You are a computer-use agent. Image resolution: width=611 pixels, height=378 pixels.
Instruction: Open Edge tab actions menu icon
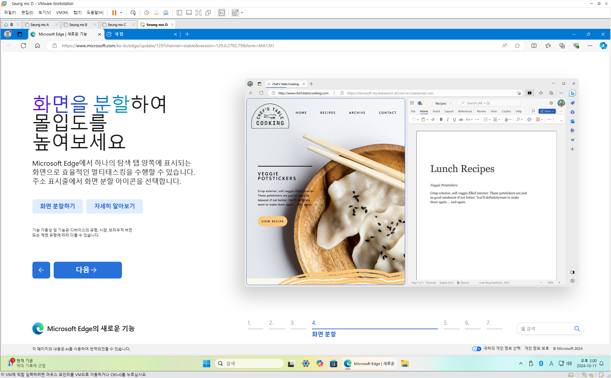(20, 34)
